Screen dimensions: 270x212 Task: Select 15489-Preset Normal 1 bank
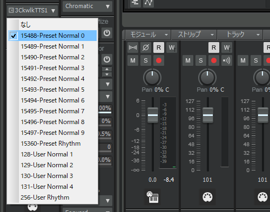[x=52, y=46]
